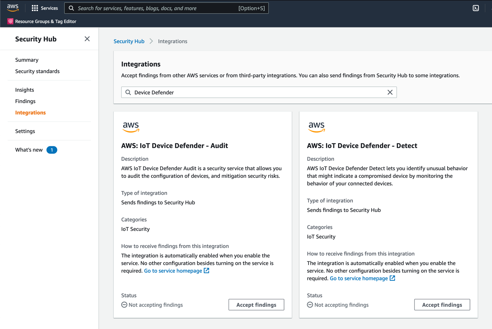Screen dimensions: 492x329
Task: Open Security Hub Settings
Action: [x=25, y=131]
